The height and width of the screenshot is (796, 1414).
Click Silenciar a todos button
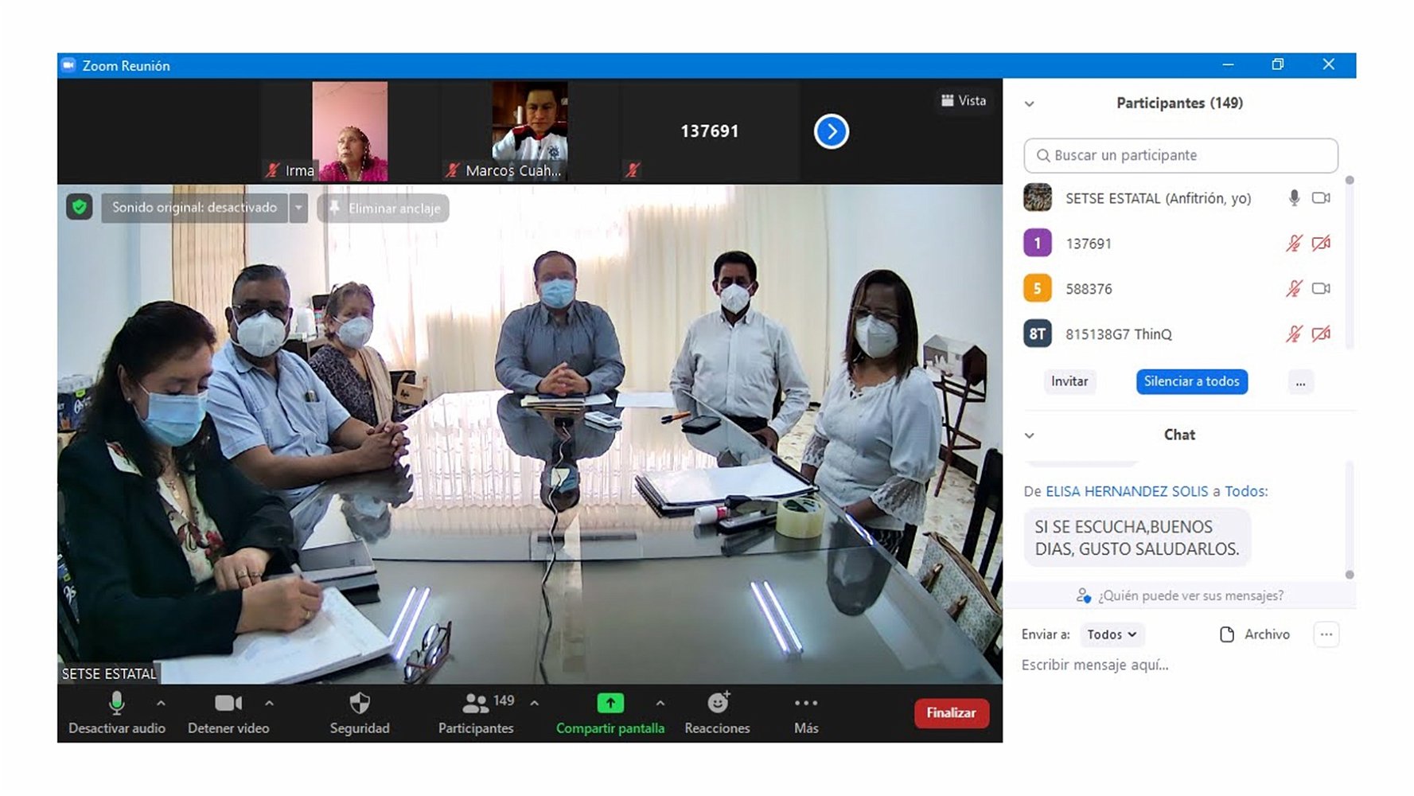(1192, 381)
